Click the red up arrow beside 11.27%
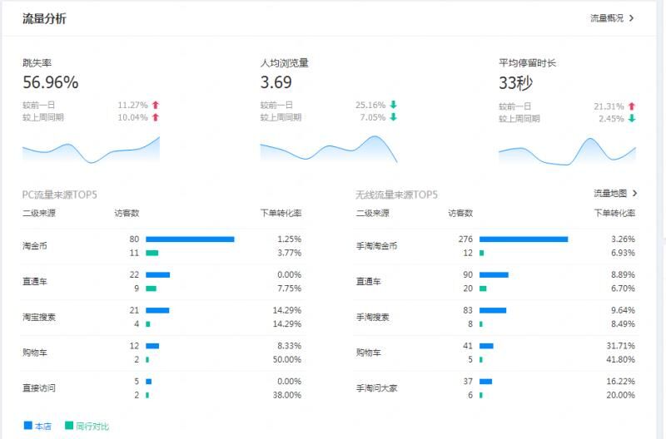This screenshot has height=439, width=666. point(156,106)
